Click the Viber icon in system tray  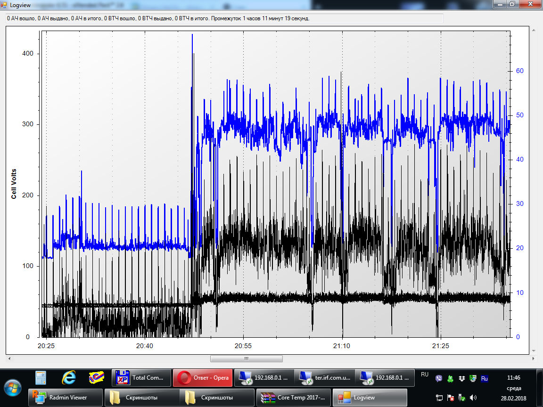coord(439,378)
